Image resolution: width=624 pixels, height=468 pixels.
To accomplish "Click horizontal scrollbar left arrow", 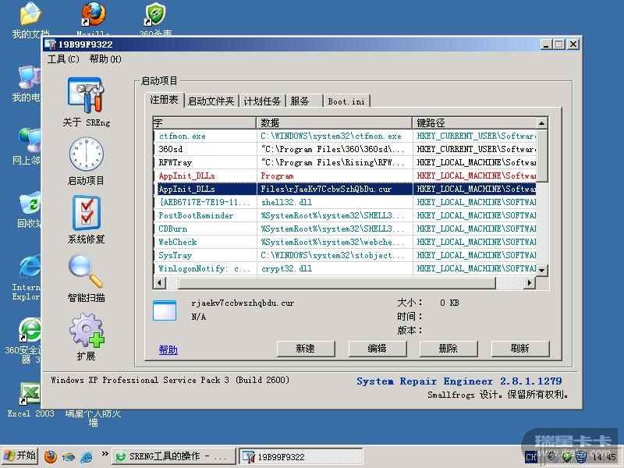I will coord(160,282).
